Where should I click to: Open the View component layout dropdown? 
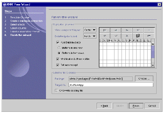click(90, 30)
